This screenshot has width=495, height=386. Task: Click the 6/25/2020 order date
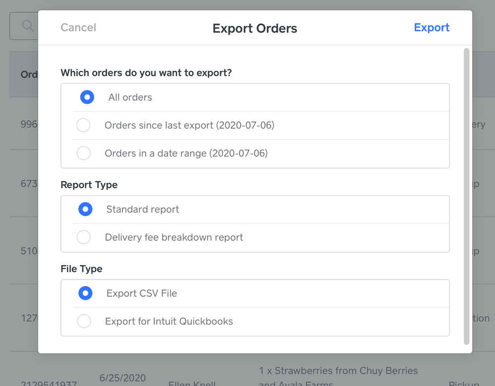tap(122, 377)
